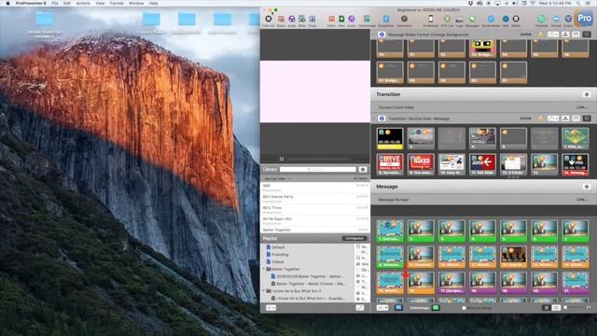
Task: Select 80's Dance Party in Library
Action: (x=315, y=199)
